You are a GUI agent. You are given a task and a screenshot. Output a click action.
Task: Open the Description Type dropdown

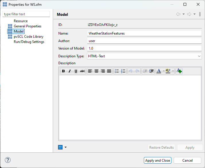coord(199,56)
